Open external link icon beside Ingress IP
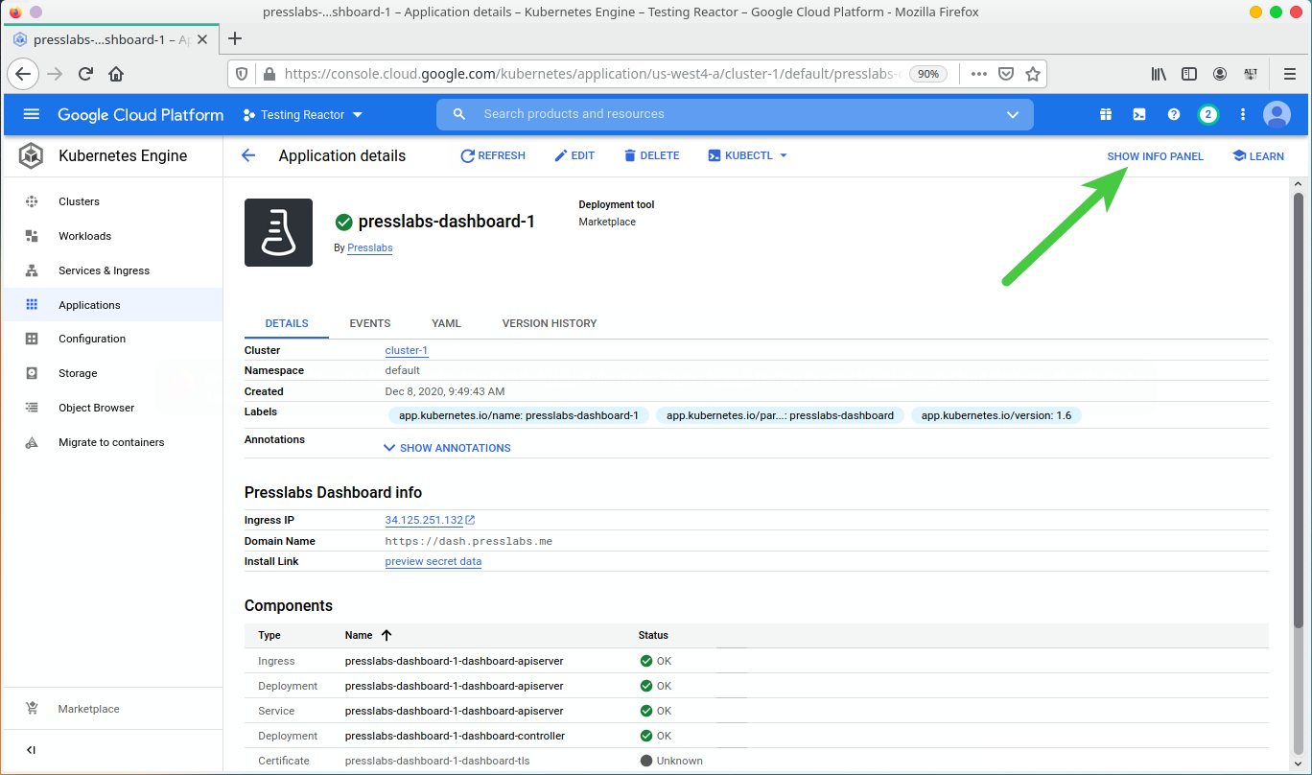1312x775 pixels. [x=470, y=520]
